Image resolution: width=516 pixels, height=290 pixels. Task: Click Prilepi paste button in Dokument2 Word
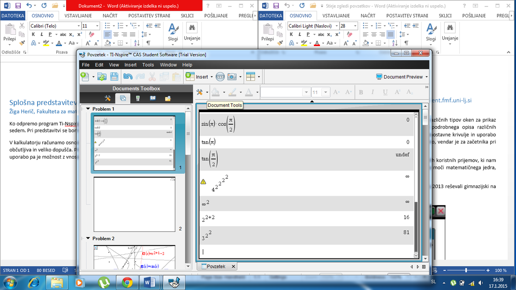9,34
